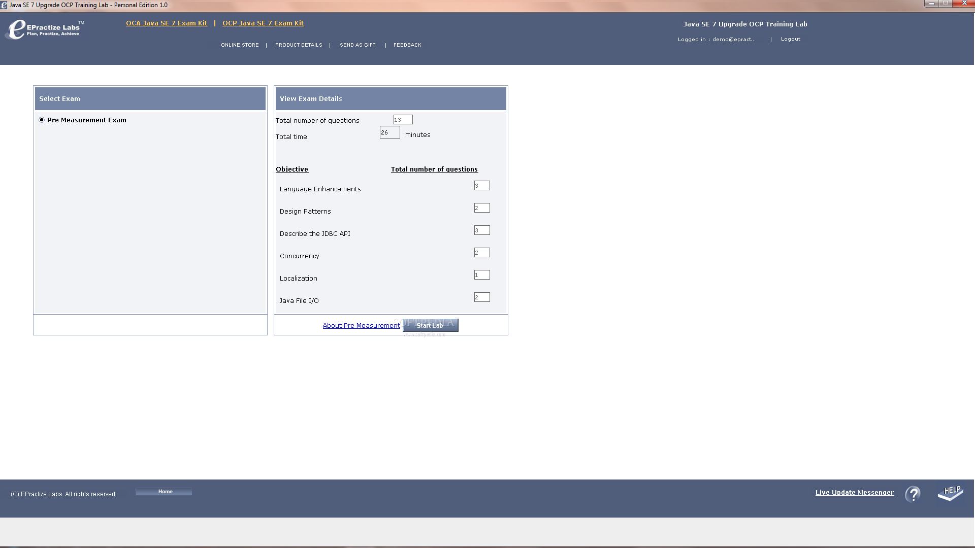975x548 pixels.
Task: Log out using the Logout link
Action: [791, 39]
